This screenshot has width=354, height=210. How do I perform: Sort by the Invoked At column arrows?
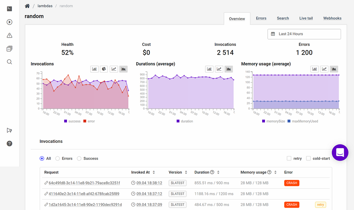point(154,172)
